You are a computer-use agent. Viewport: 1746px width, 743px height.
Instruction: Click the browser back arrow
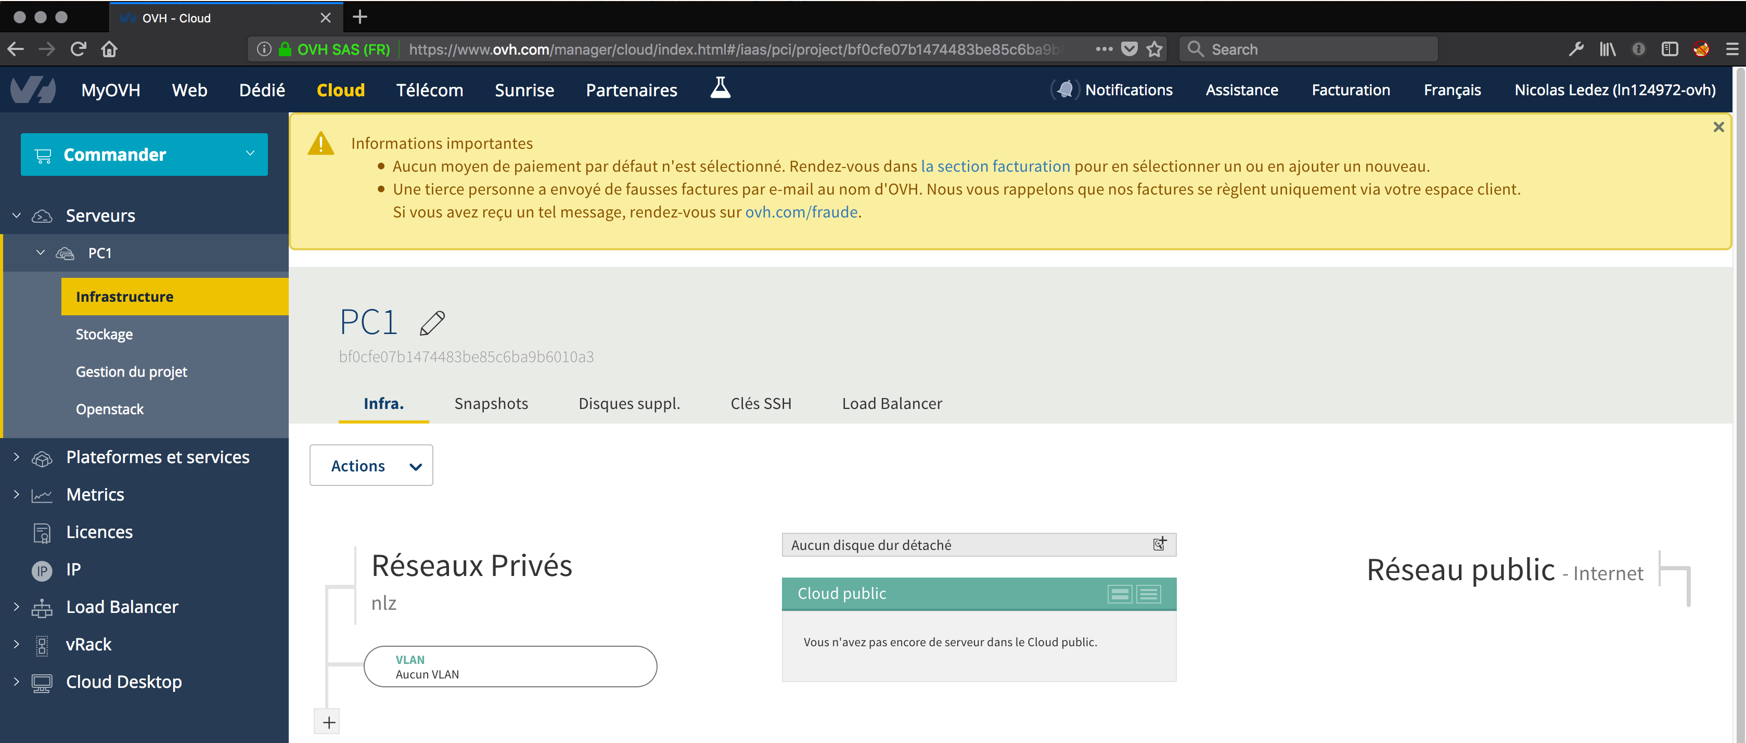(x=16, y=49)
